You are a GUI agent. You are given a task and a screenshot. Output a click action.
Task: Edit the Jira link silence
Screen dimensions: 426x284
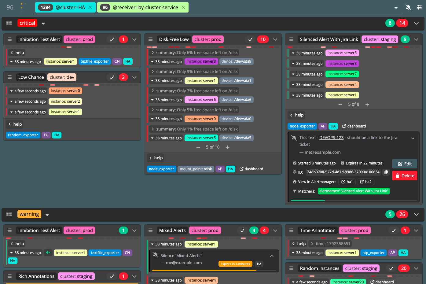coord(405,164)
